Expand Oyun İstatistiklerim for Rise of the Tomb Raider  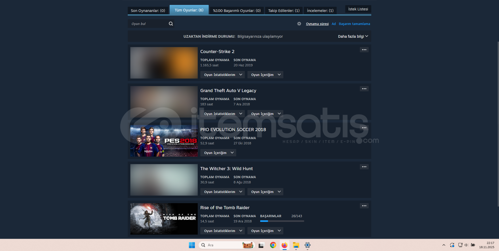[x=223, y=231]
